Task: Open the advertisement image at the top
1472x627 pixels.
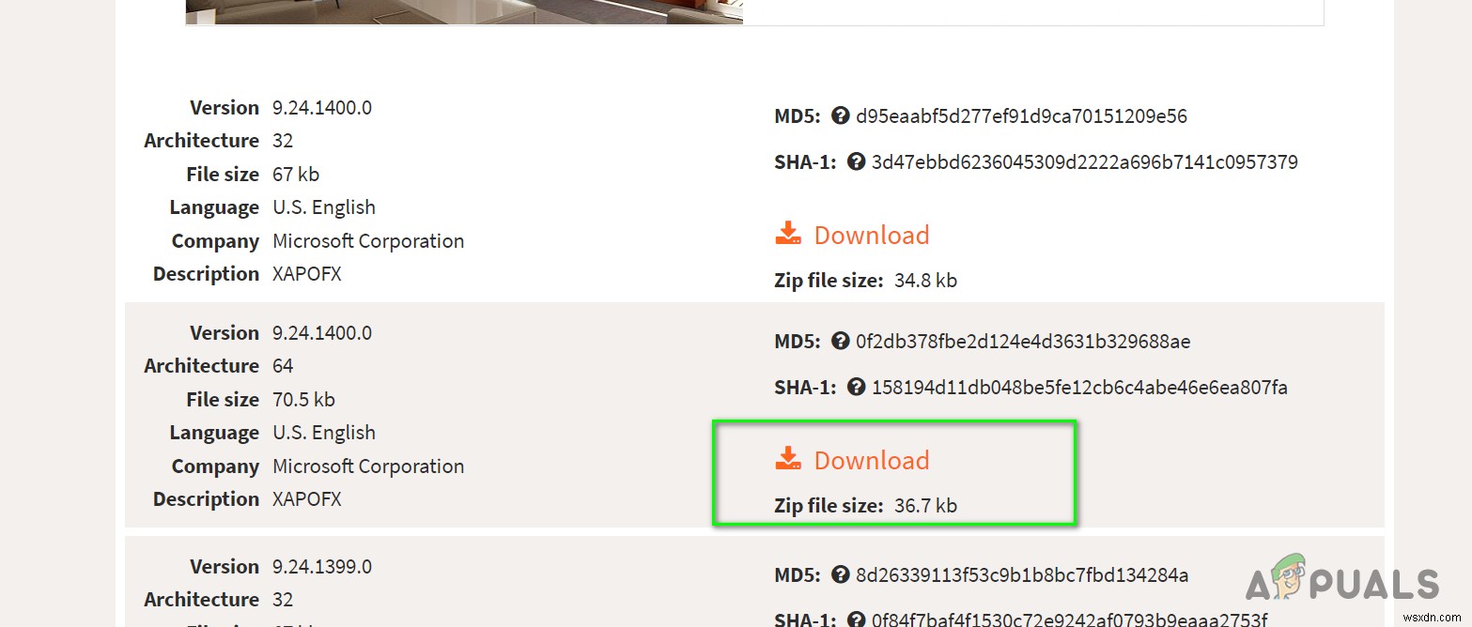Action: point(464,11)
